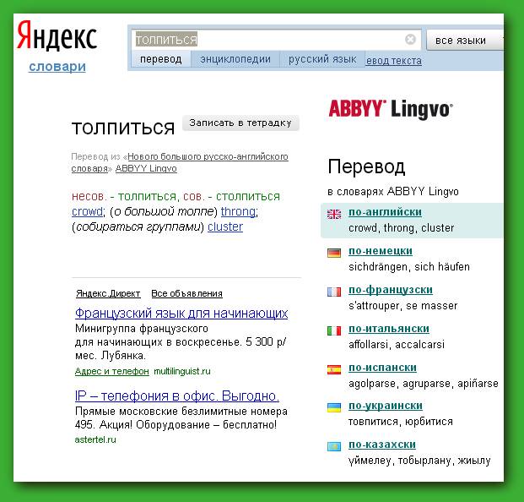Open the 'евод текста' text translation link
Image resolution: width=524 pixels, height=502 pixels.
394,61
